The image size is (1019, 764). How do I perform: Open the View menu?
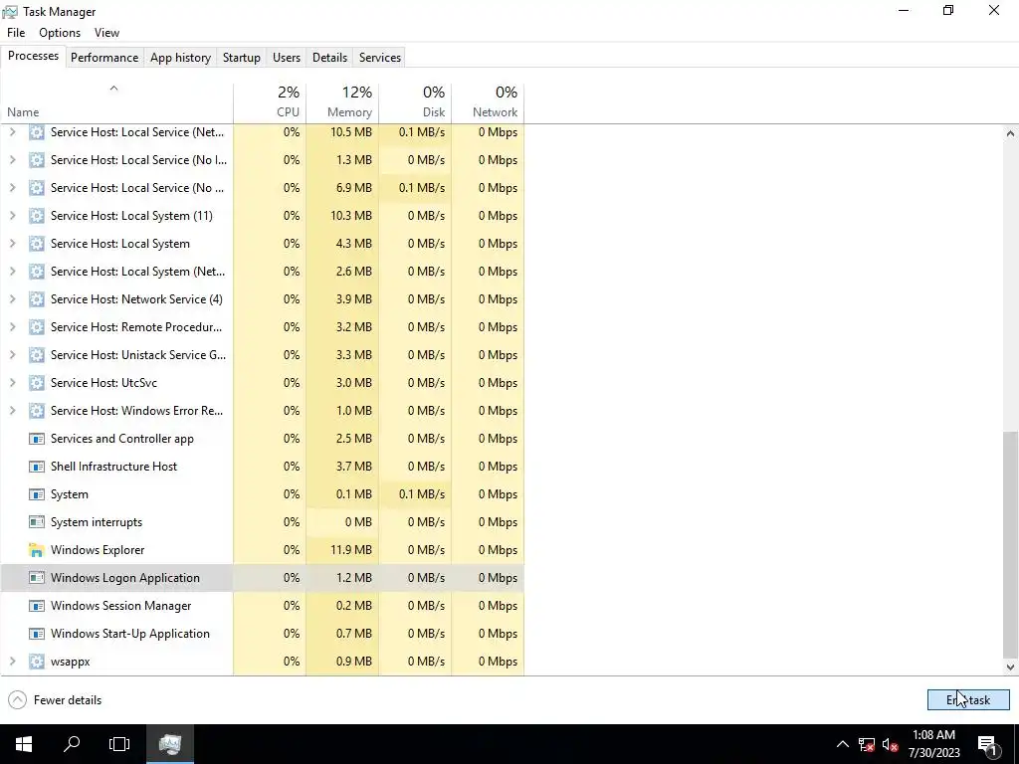(x=106, y=33)
